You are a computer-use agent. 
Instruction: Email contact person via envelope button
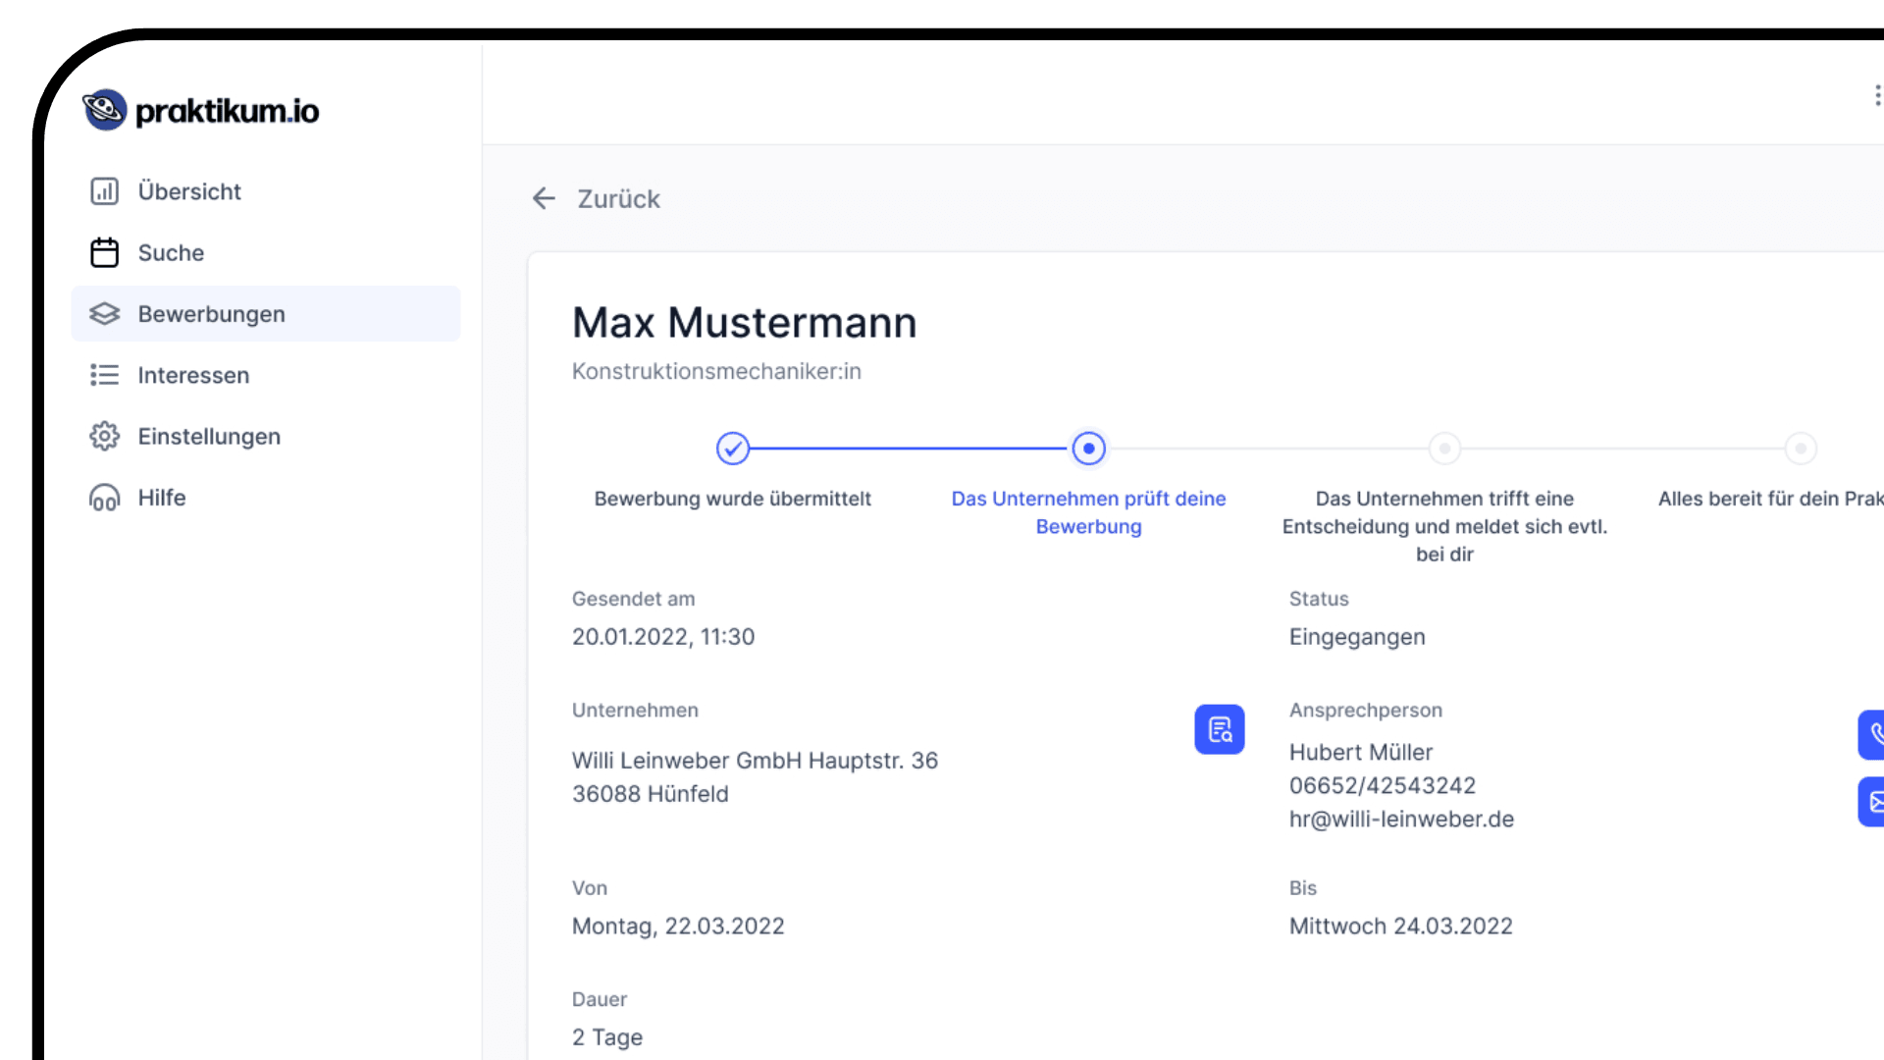coord(1873,802)
